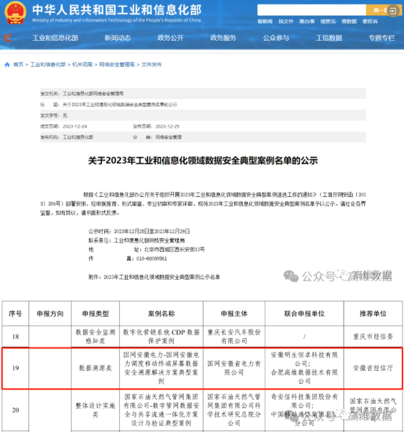This screenshot has height=433, width=404.
Task: Go to 网络安全管理局 breadcrumb link
Action: coord(117,65)
